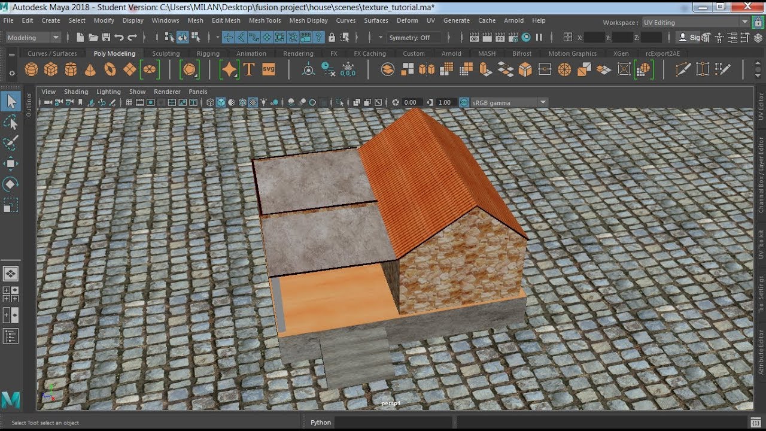Open the Mesh Tools menu
This screenshot has width=766, height=431.
265,20
